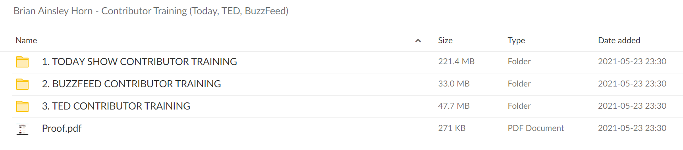The image size is (683, 150).
Task: Sort by Type column header
Action: 516,40
